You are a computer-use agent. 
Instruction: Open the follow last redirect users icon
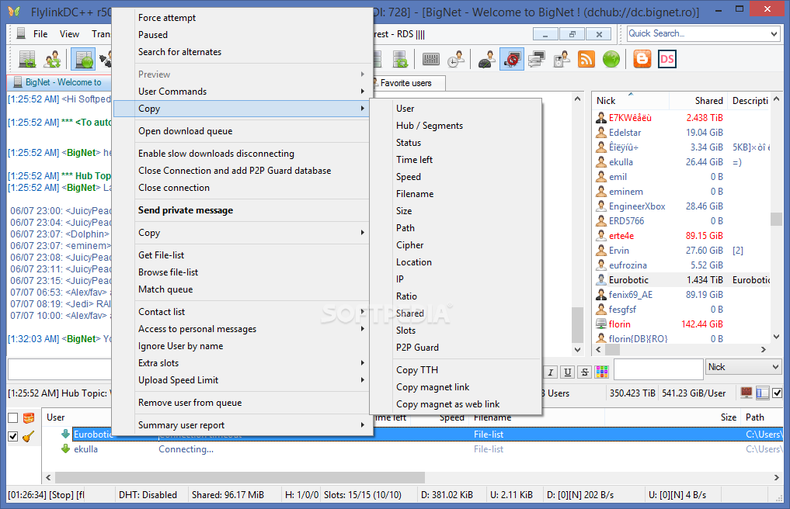[x=52, y=60]
